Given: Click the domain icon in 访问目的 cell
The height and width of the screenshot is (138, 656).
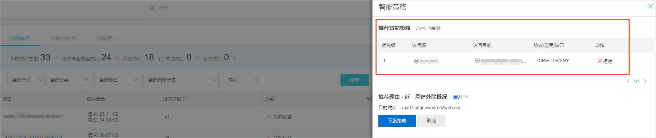Looking at the screenshot, I should click(x=477, y=60).
